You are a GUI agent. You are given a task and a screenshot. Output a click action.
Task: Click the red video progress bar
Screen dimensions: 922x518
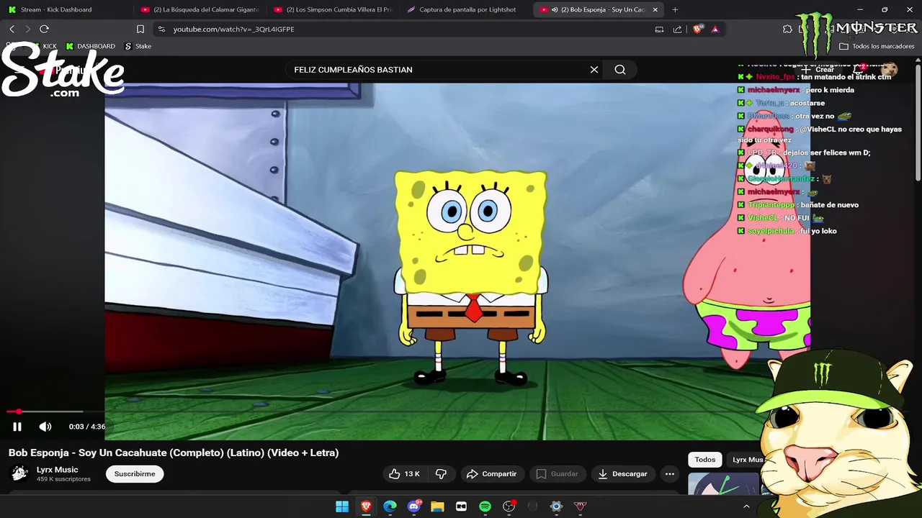tap(45, 412)
